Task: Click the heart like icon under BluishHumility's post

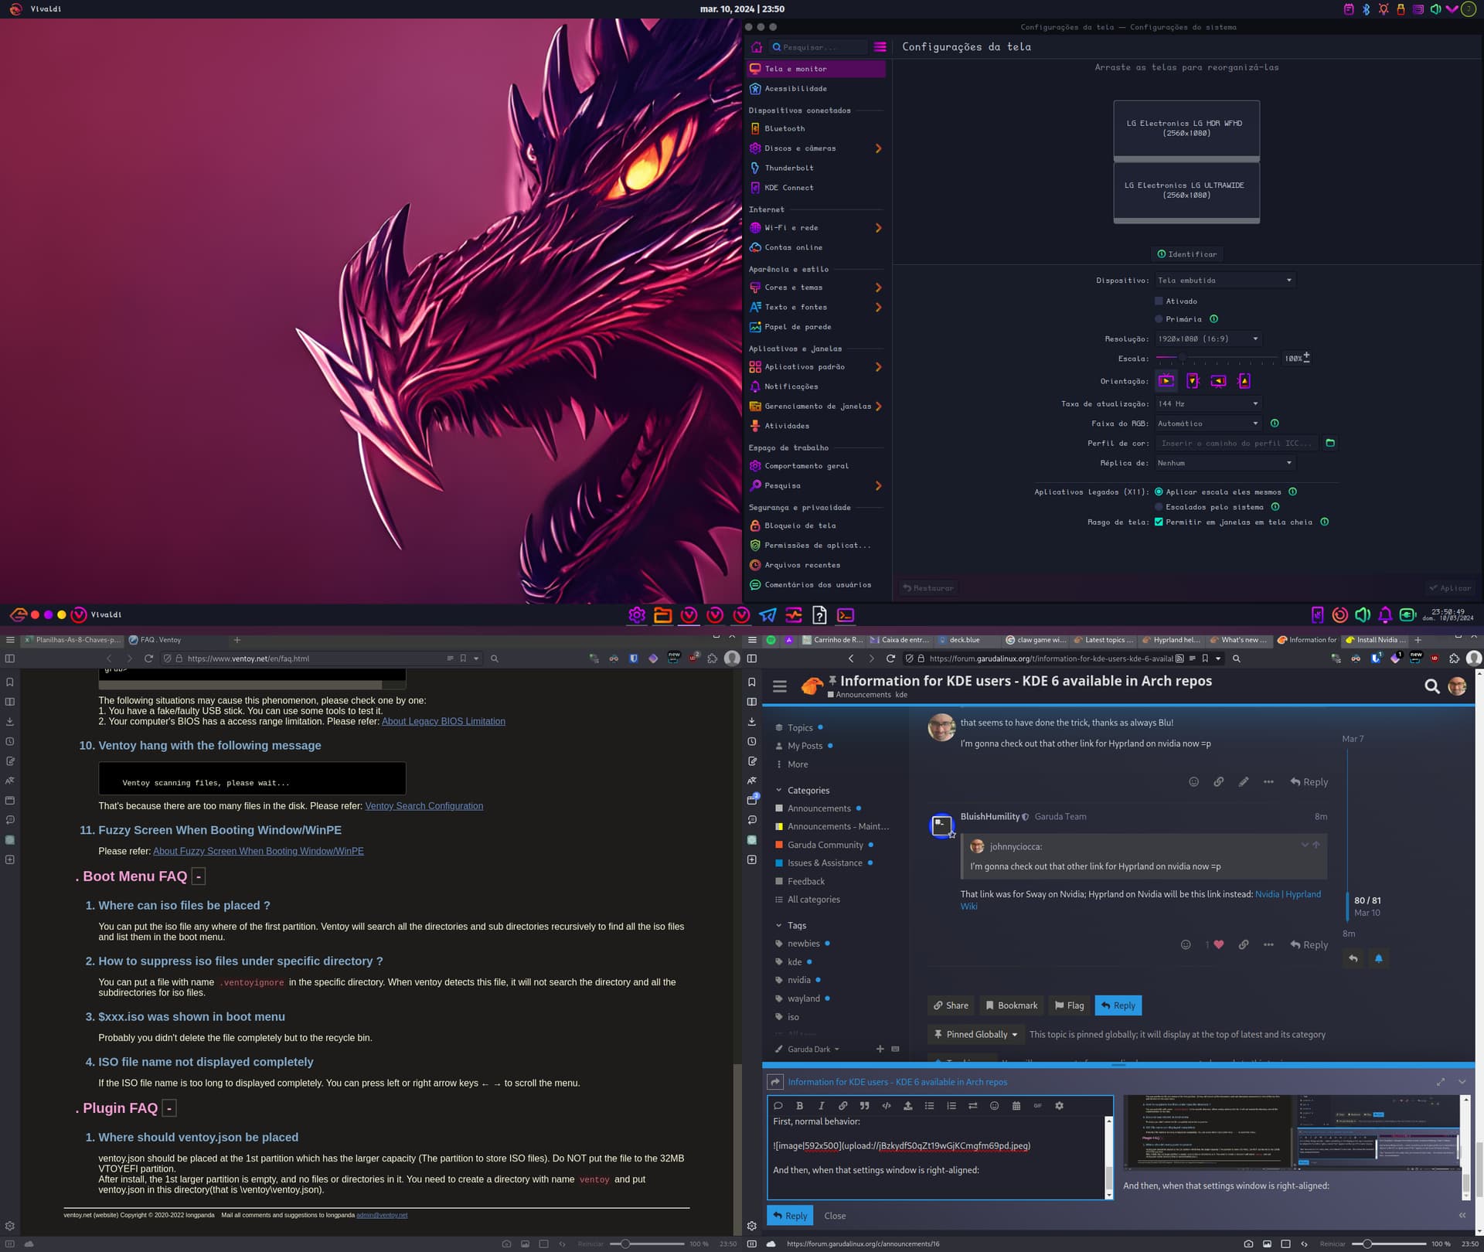Action: (1219, 944)
